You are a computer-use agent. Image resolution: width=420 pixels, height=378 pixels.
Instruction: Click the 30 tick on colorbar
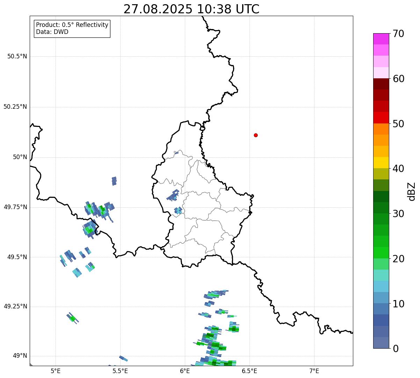(x=398, y=214)
